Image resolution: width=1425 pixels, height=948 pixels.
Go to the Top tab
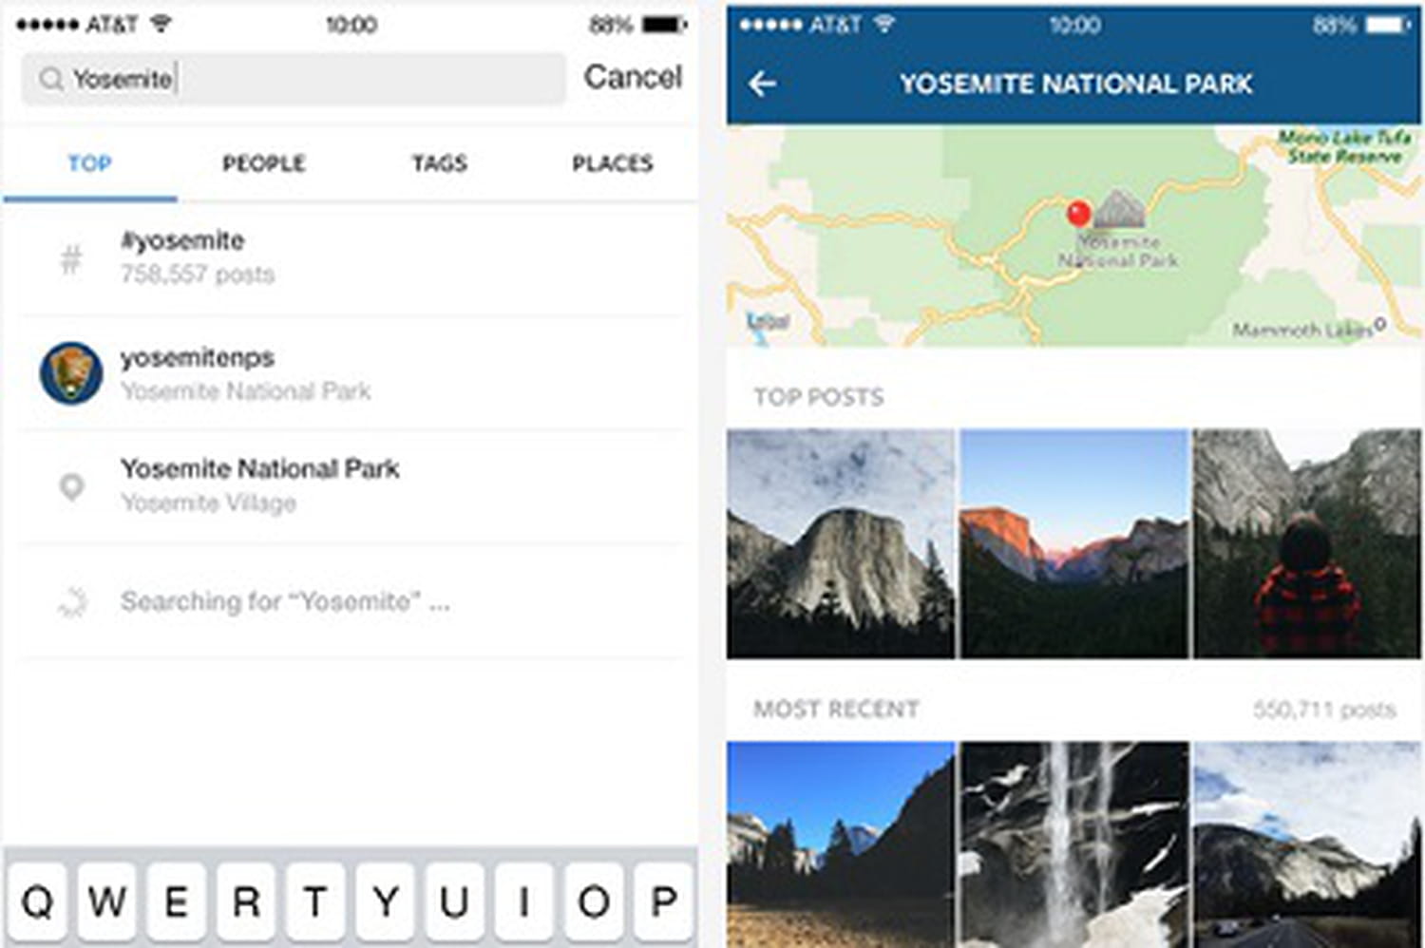point(89,163)
